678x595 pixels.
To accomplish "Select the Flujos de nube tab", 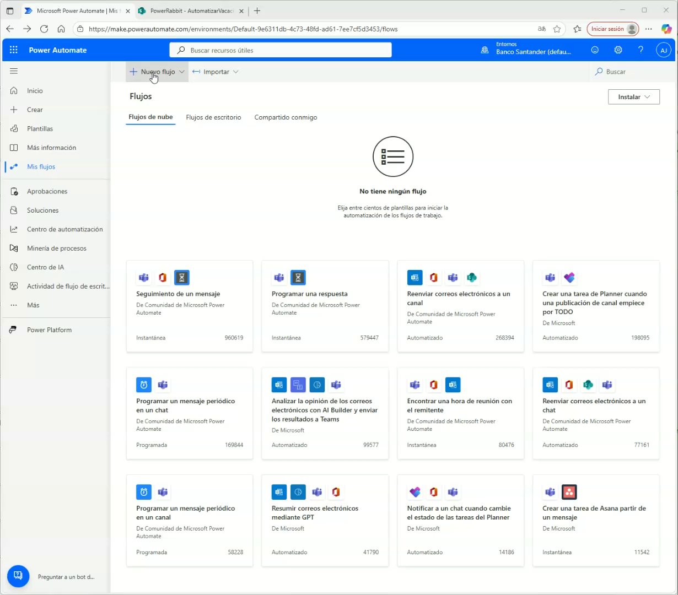I will (x=150, y=117).
